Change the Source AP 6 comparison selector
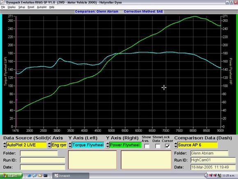 176,145
